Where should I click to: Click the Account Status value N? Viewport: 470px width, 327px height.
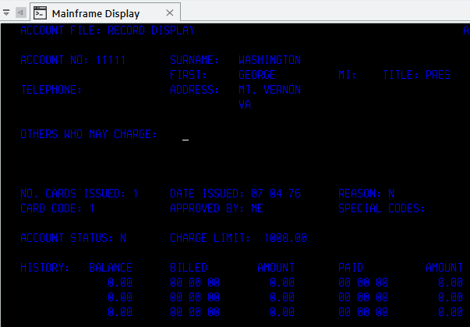(x=123, y=238)
